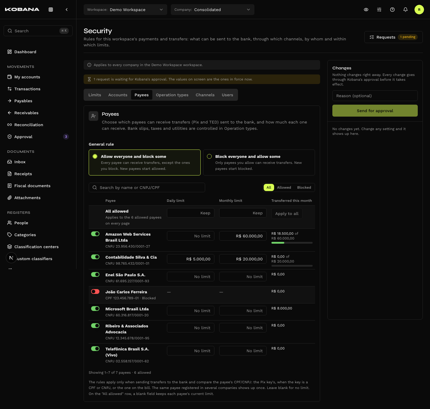Open the help question mark icon
Viewport: 430px width, 409px height.
point(392,10)
